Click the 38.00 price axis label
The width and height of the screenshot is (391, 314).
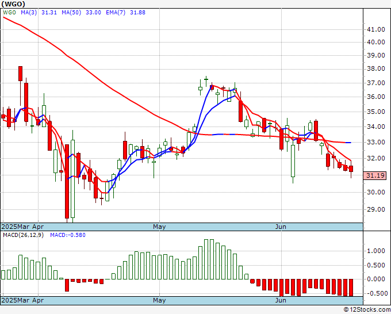point(376,68)
